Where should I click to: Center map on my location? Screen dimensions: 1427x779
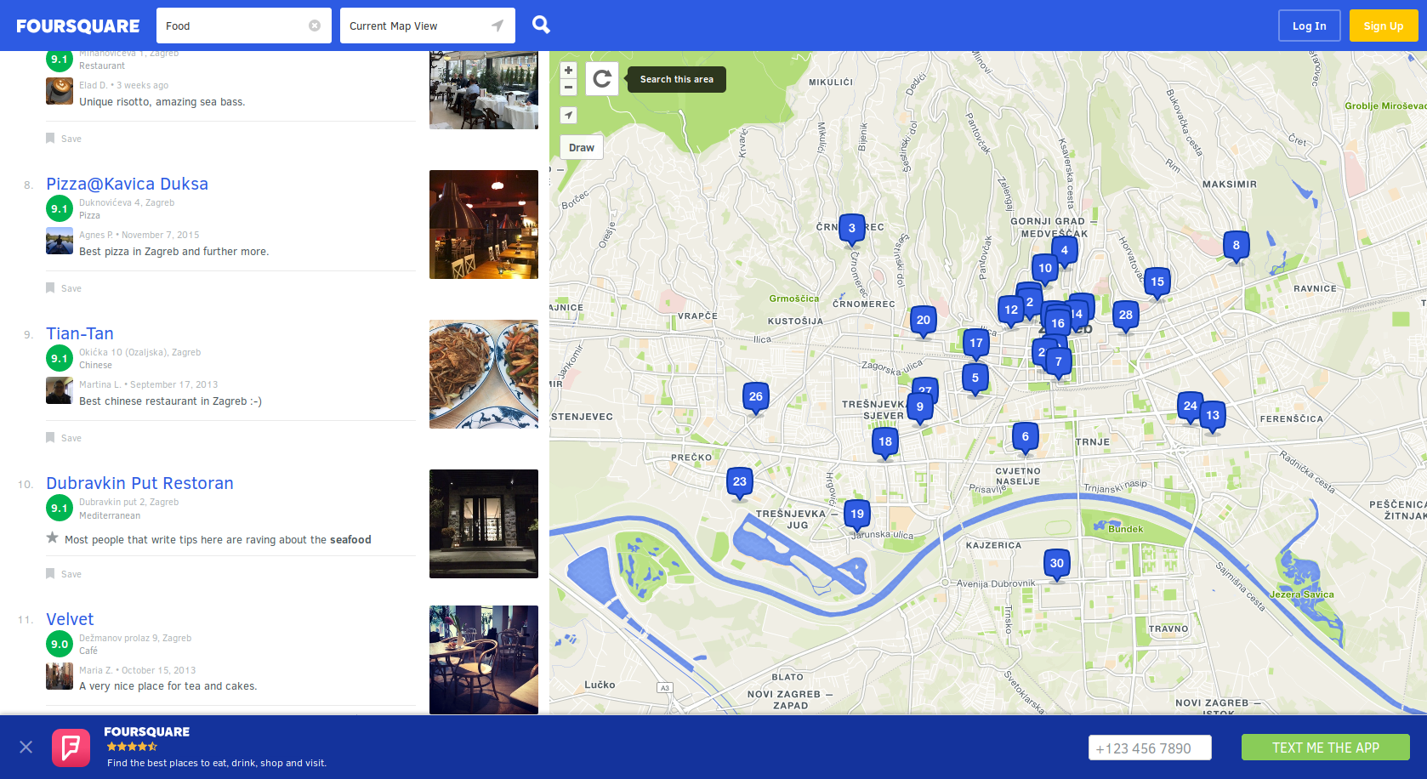click(x=569, y=115)
